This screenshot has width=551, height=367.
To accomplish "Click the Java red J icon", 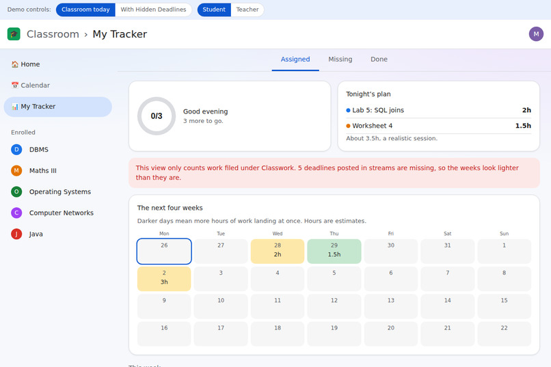I will pos(16,234).
